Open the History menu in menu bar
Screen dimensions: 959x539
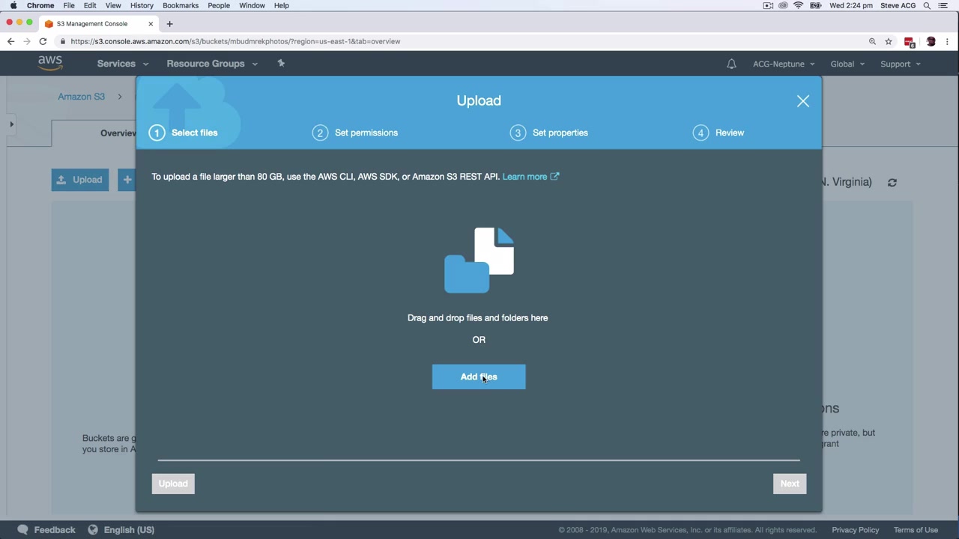142,5
